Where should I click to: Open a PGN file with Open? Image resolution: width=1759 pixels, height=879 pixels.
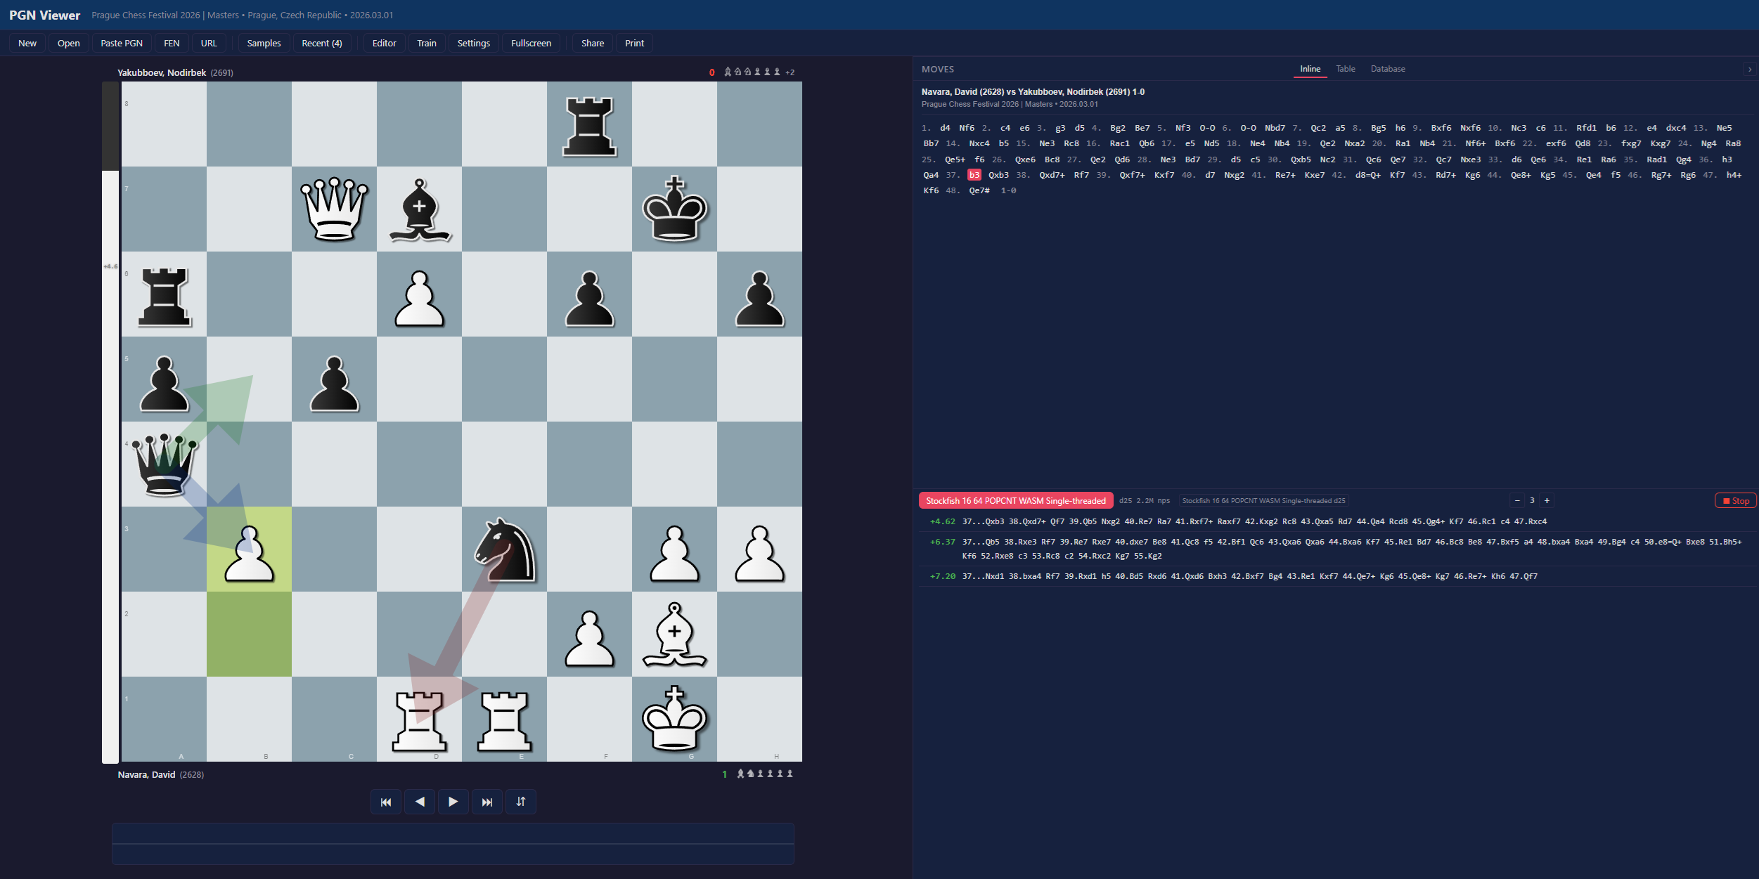pos(69,43)
